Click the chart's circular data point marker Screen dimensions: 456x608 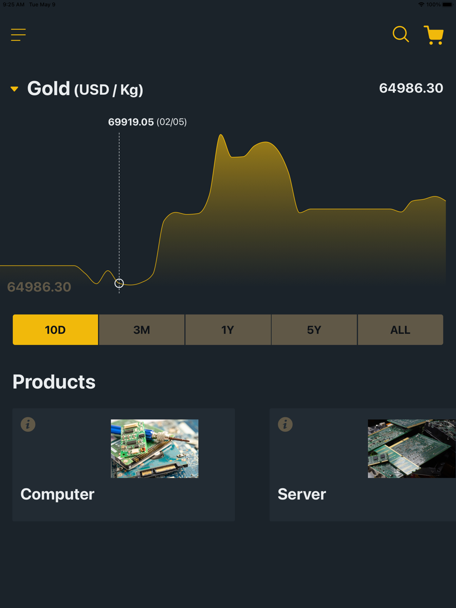point(119,283)
